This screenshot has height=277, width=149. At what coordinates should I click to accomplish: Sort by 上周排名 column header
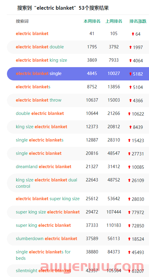pos(114,21)
